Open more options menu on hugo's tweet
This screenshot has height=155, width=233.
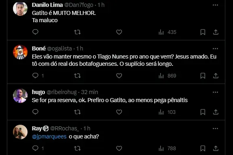coord(215,92)
